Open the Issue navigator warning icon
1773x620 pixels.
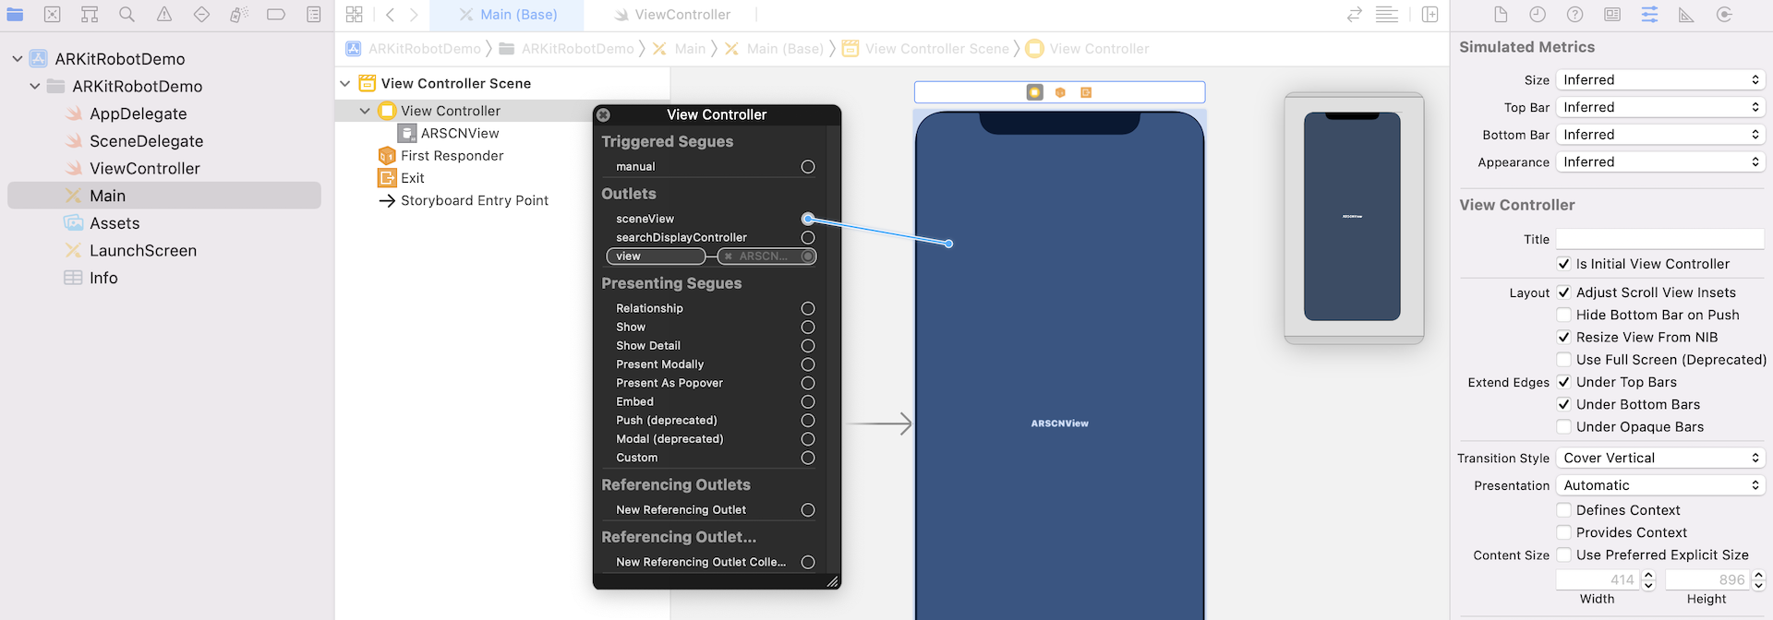point(164,15)
